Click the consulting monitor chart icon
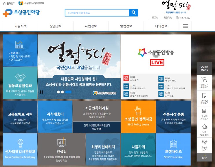This screenshot has width=215, height=167. (62, 142)
